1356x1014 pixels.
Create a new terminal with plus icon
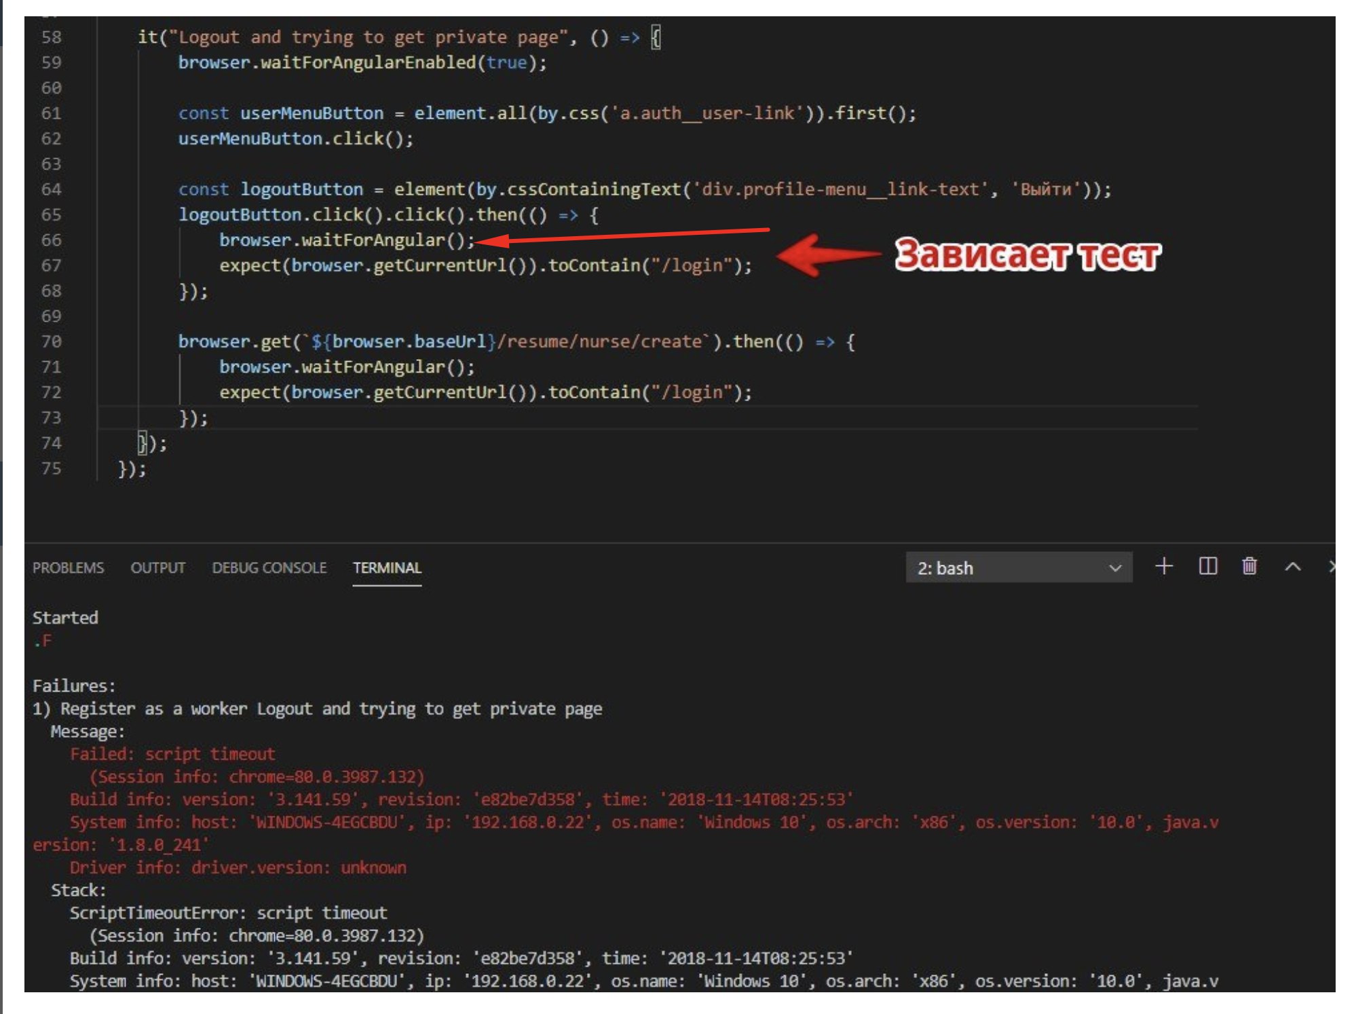point(1163,567)
